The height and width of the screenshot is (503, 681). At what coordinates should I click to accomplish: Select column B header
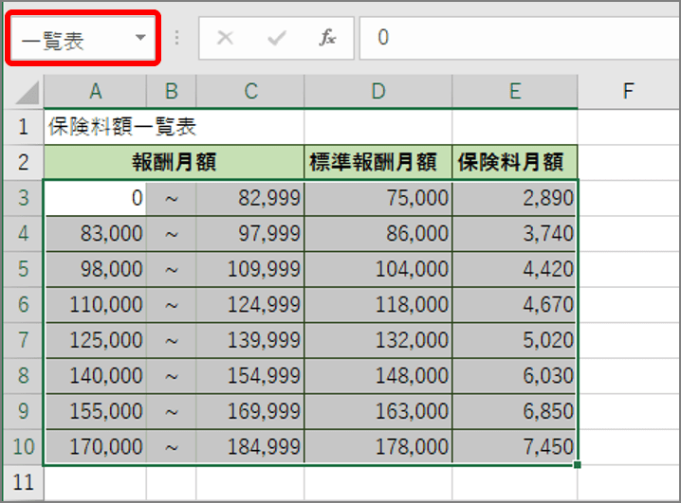click(x=171, y=91)
